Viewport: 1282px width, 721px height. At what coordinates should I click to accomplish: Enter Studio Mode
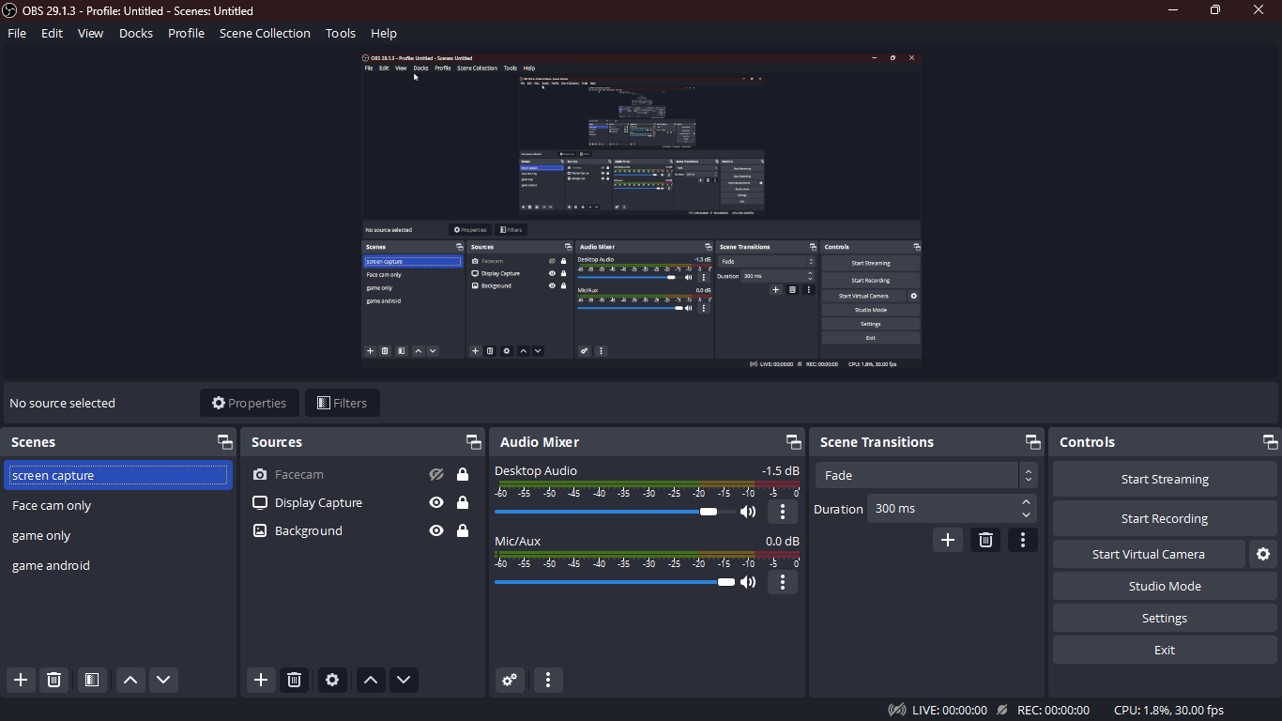[x=1164, y=586]
